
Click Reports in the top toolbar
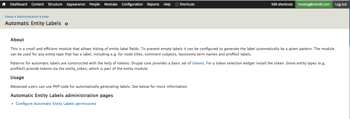click(x=153, y=4)
